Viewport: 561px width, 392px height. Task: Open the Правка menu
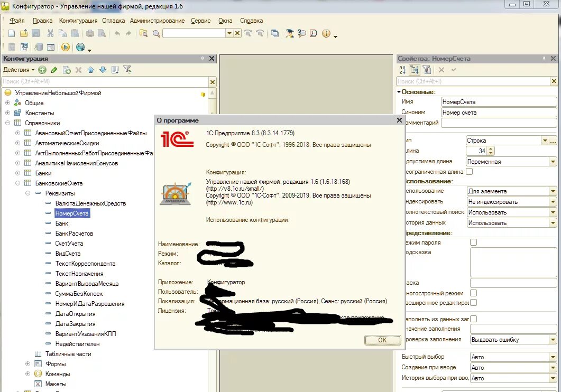point(42,21)
